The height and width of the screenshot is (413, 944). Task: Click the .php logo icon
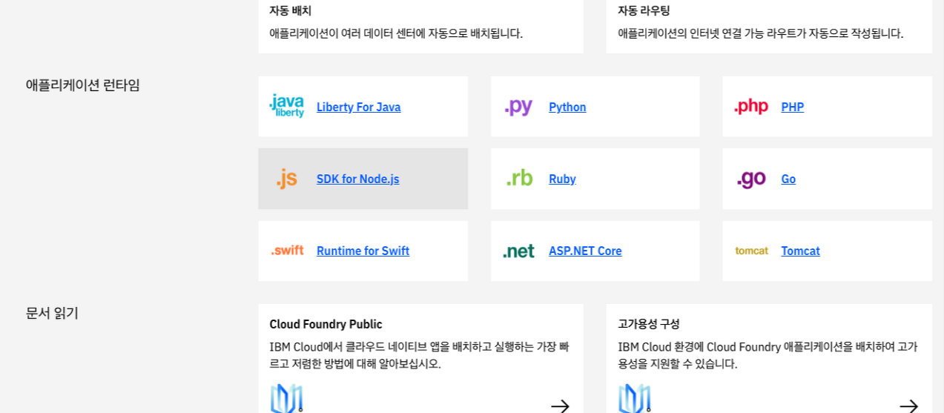[x=751, y=107]
